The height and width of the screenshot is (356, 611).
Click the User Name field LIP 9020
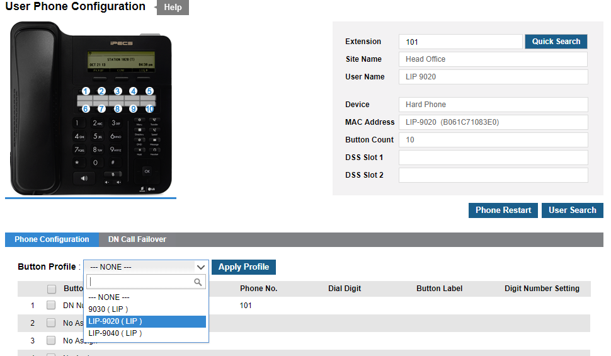(493, 77)
